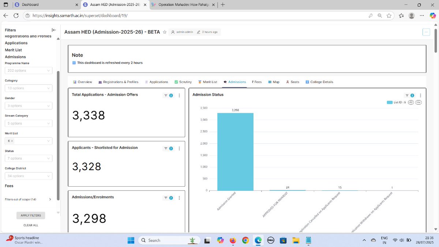Screen dimensions: 439x247
Task: Open filter indicator on Admissions/Enrolments card
Action: pyautogui.click(x=168, y=198)
